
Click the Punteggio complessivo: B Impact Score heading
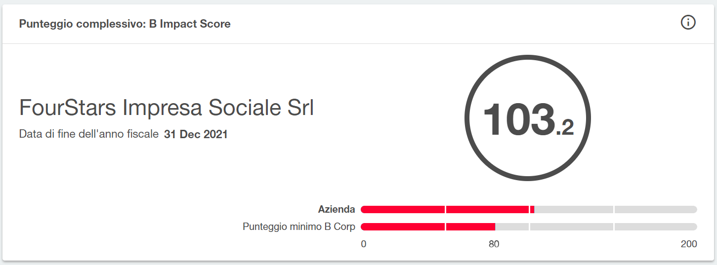[x=125, y=24]
